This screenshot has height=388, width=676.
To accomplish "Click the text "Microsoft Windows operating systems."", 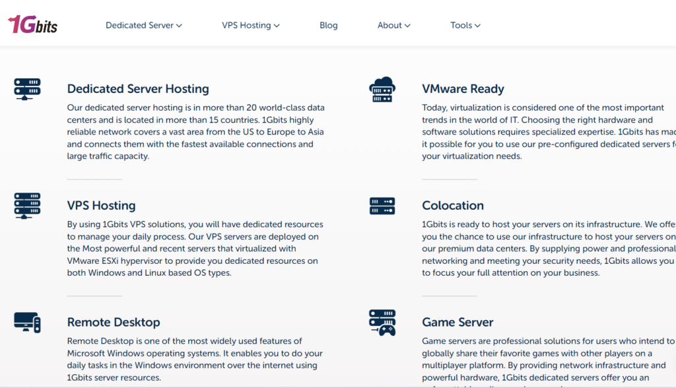I will point(143,354).
